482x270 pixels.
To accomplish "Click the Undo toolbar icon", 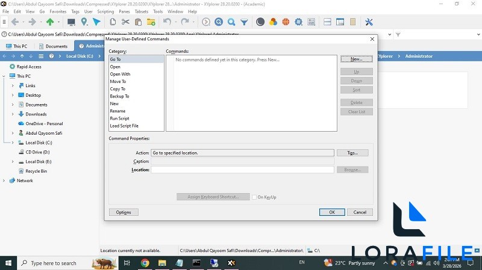I will pyautogui.click(x=167, y=22).
